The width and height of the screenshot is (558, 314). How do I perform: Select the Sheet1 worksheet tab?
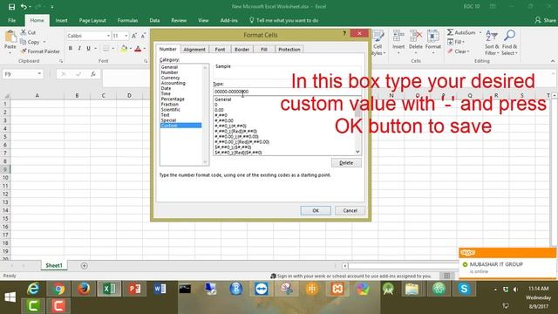(x=54, y=265)
